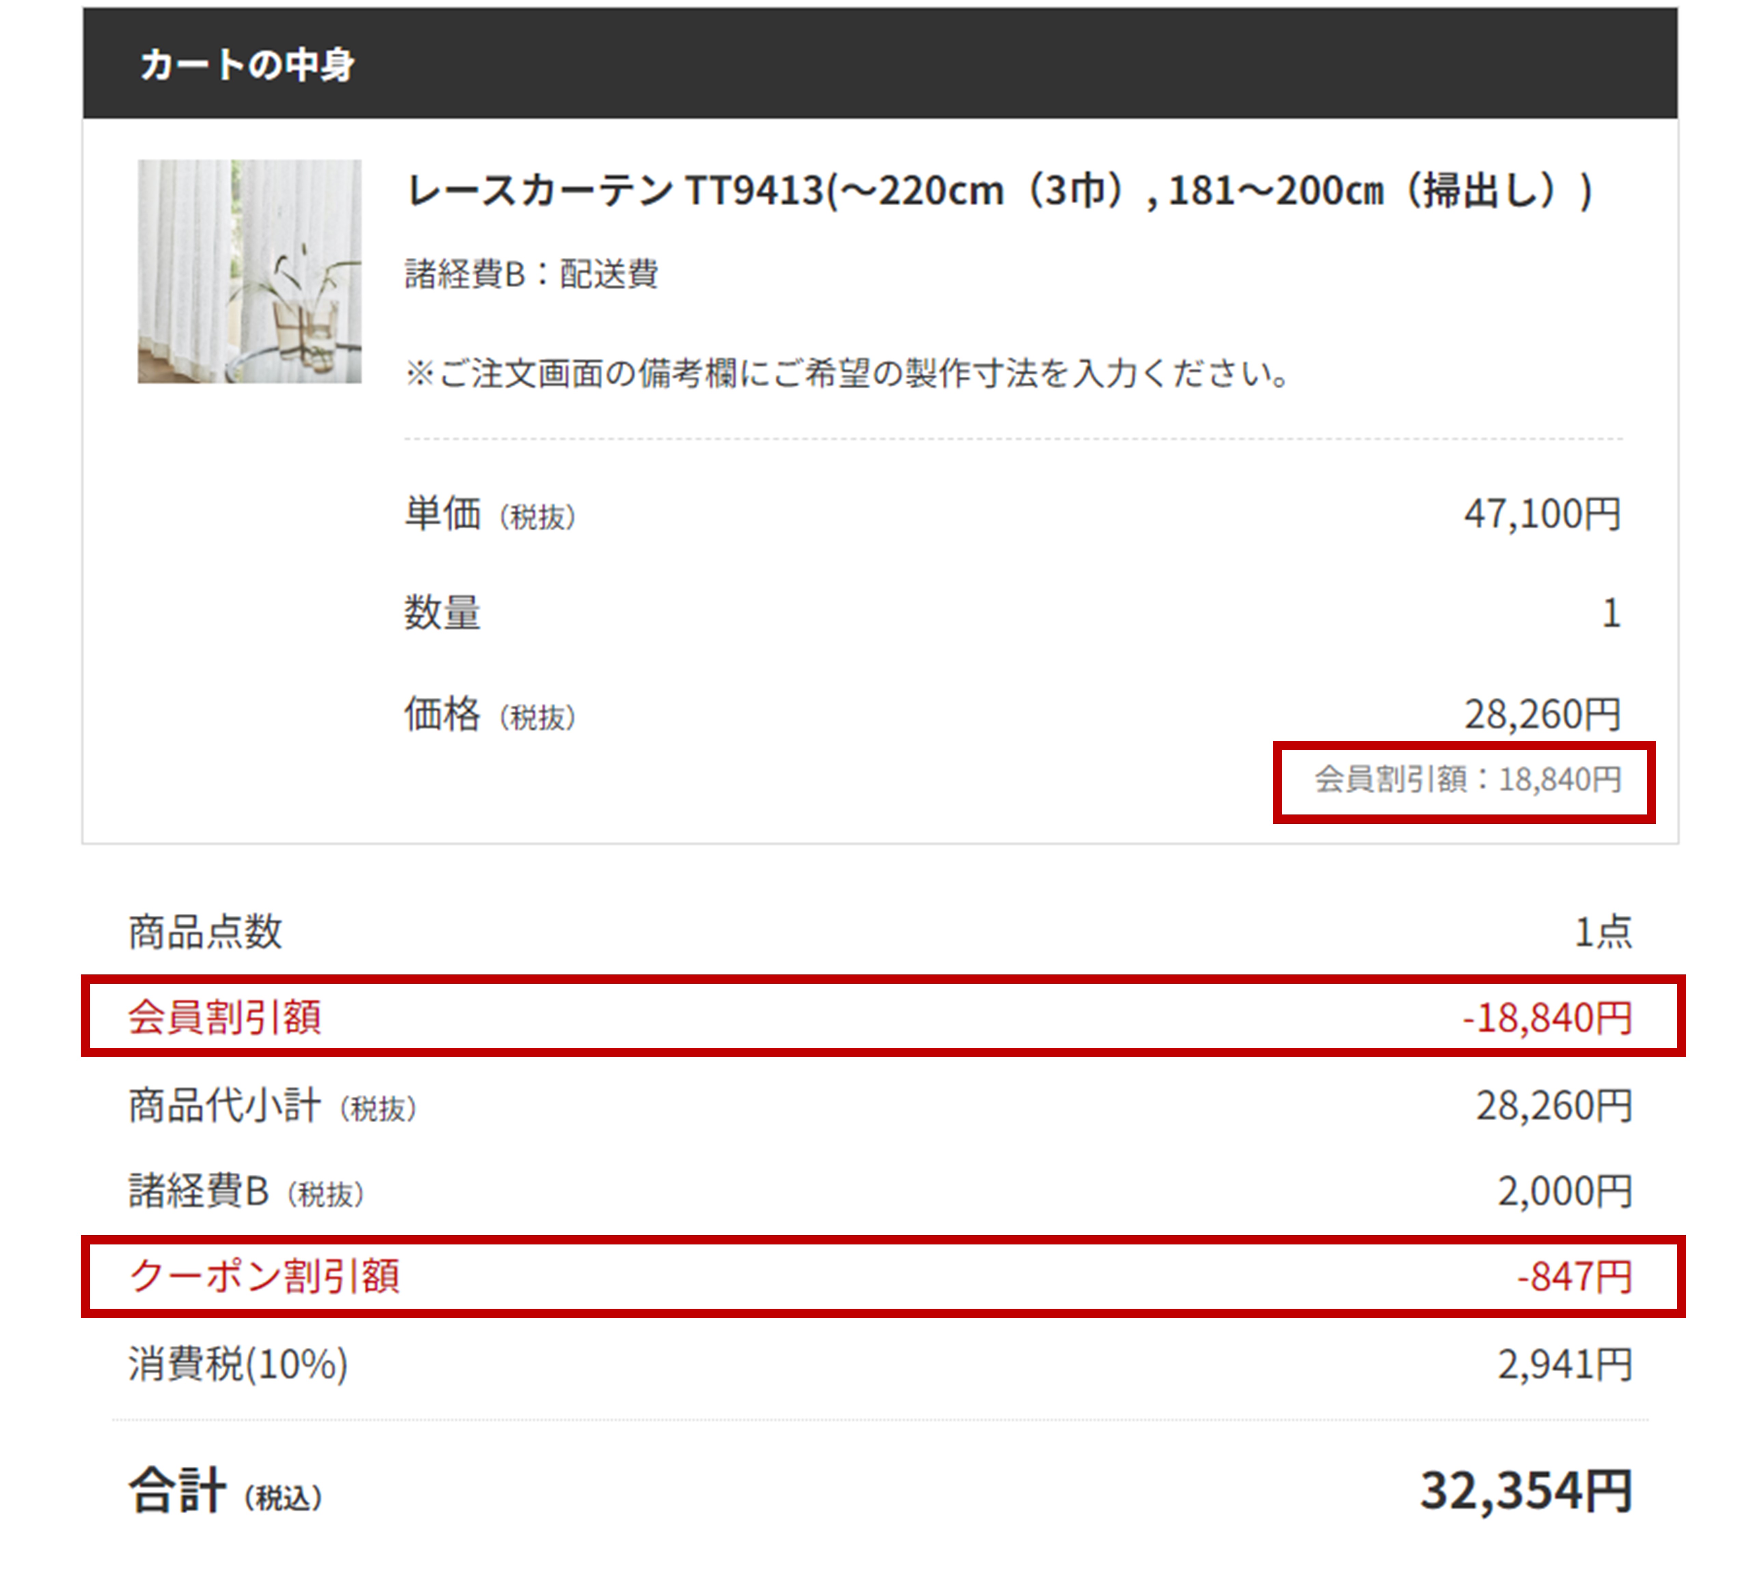
Task: Click the 諸経費B：配送費 text
Action: click(x=531, y=274)
